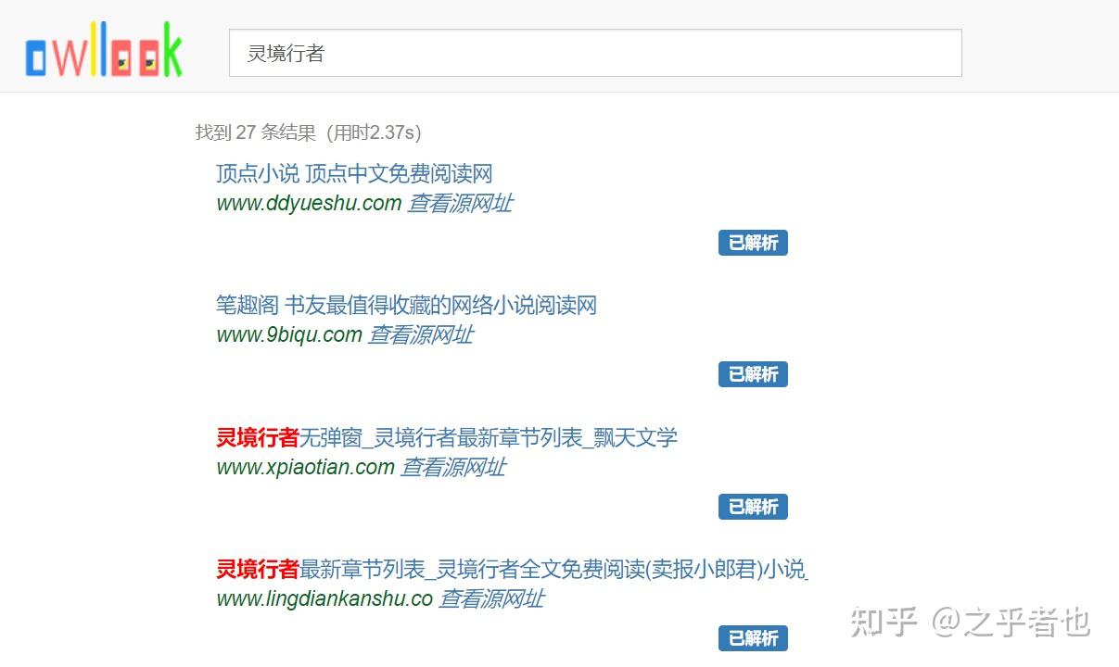This screenshot has width=1119, height=667.
Task: Open the 顶点小说 result link
Action: 352,174
